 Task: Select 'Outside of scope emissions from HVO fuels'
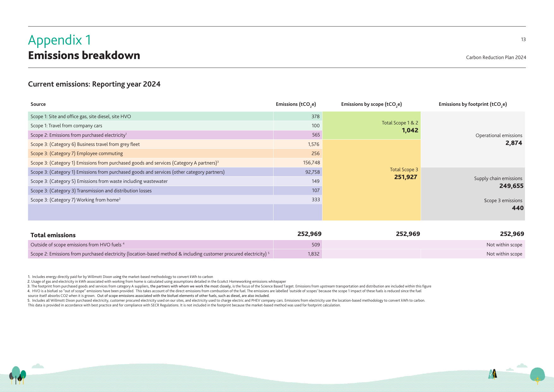tap(77, 245)
